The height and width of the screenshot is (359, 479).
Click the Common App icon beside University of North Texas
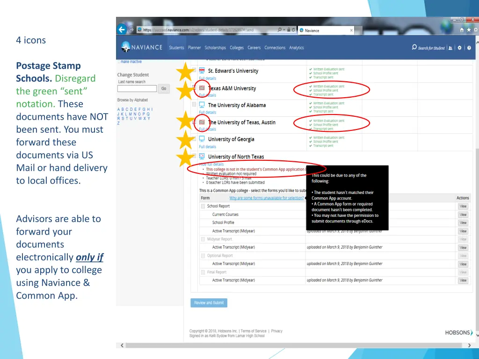(202, 156)
